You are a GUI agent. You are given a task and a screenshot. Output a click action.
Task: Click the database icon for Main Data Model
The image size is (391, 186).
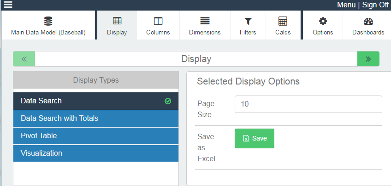pos(48,21)
